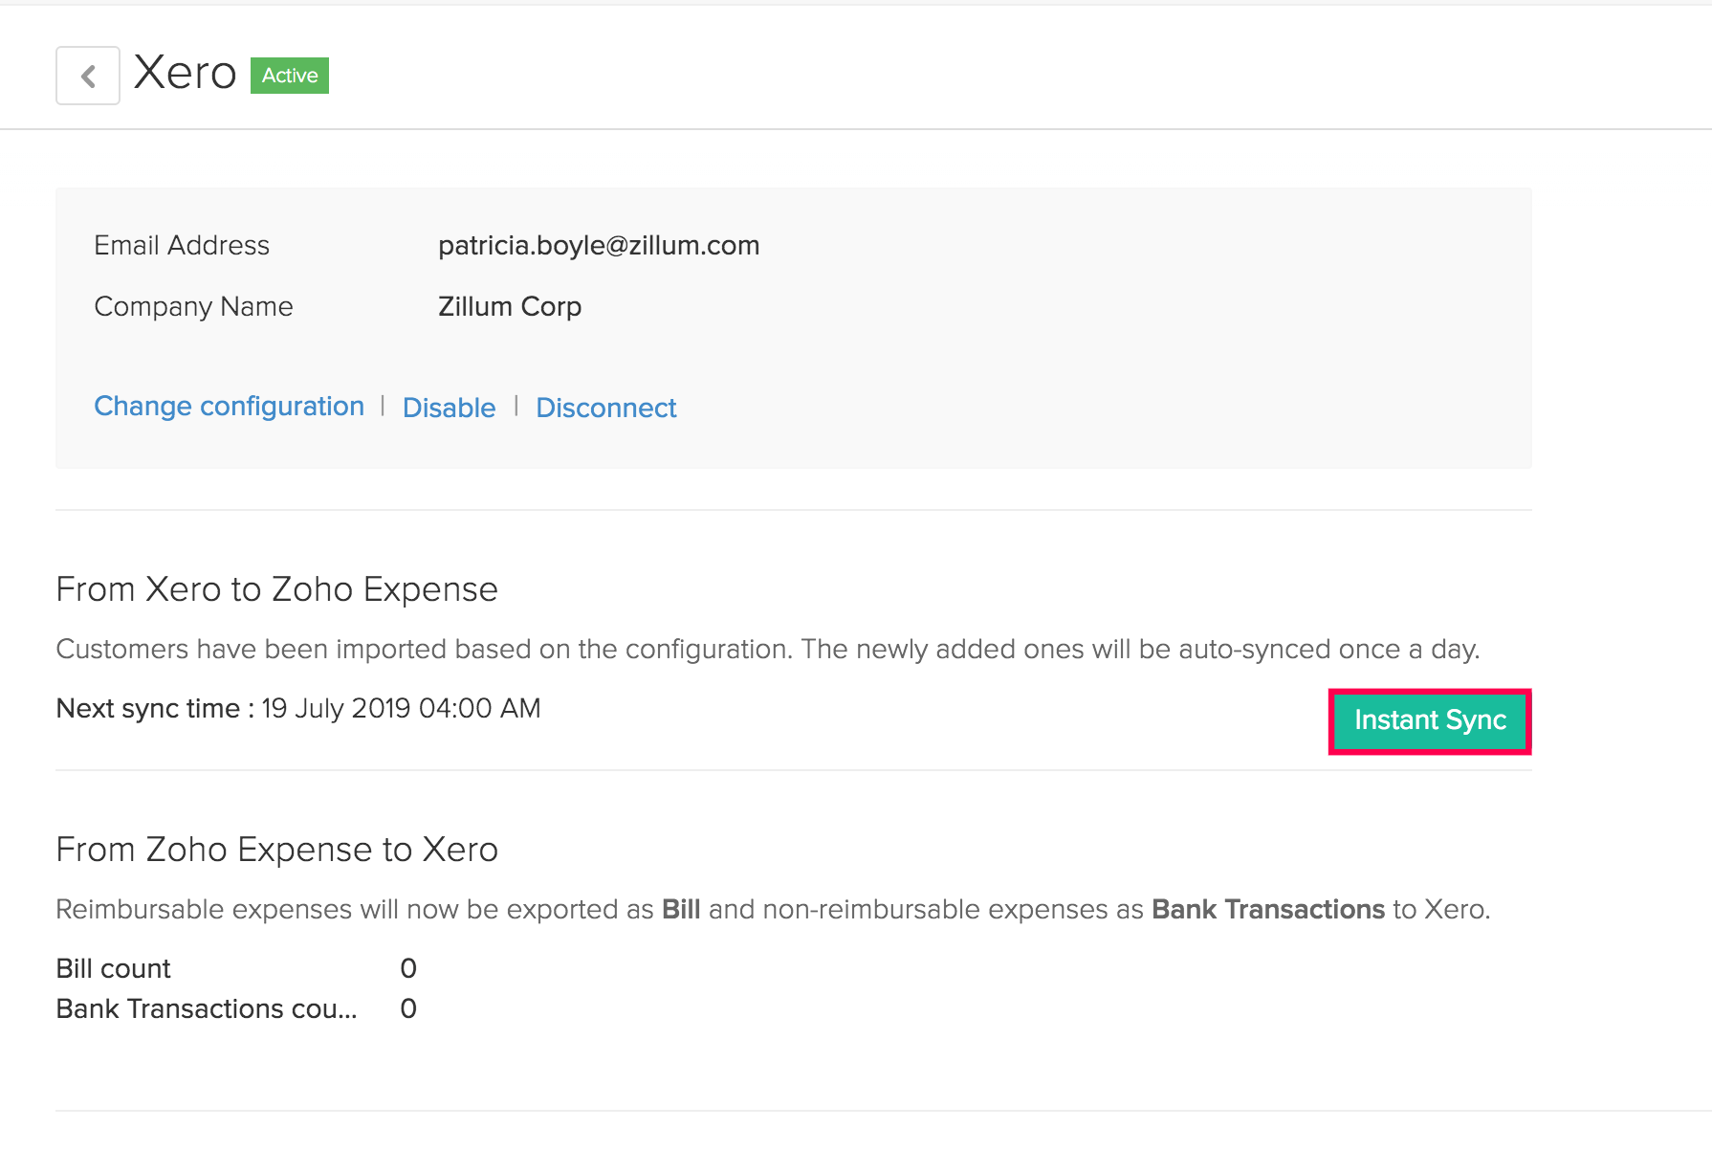Click the Email Address label

point(182,246)
